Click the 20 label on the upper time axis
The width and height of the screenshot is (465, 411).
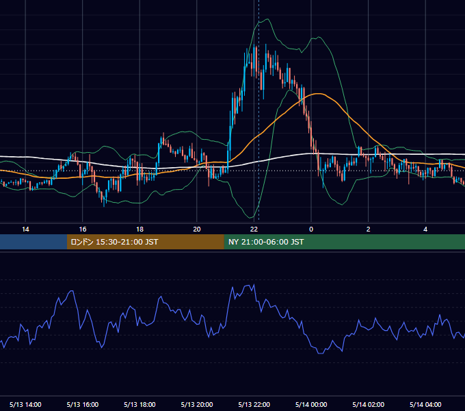pyautogui.click(x=197, y=229)
